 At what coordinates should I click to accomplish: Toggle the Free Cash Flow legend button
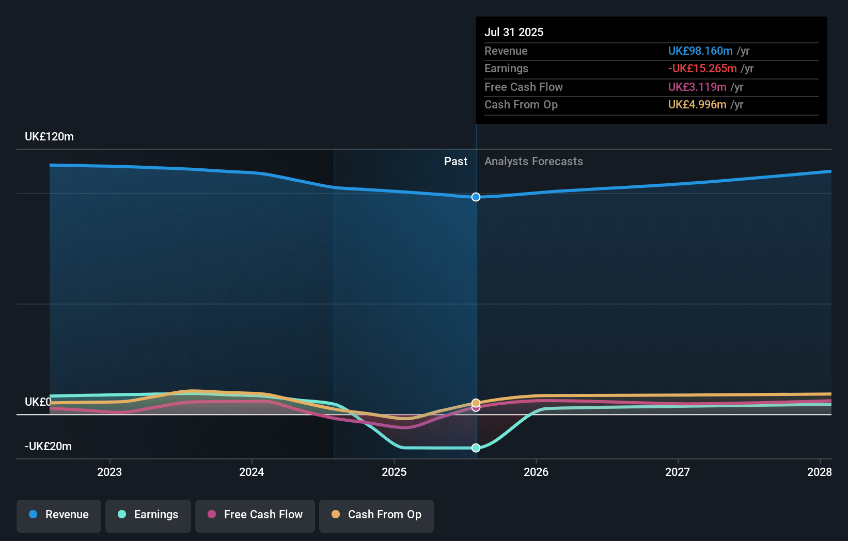[x=255, y=515]
